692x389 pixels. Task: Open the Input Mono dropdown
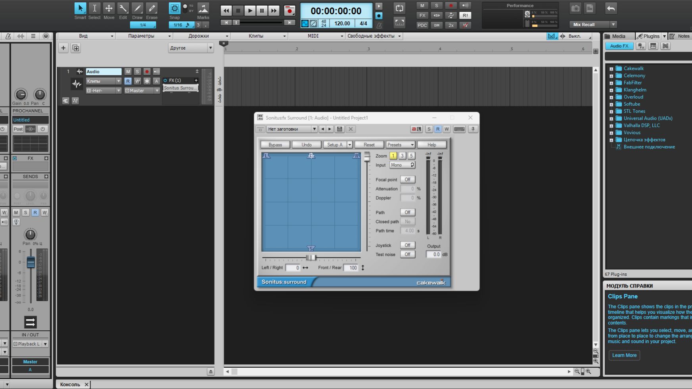click(x=403, y=165)
